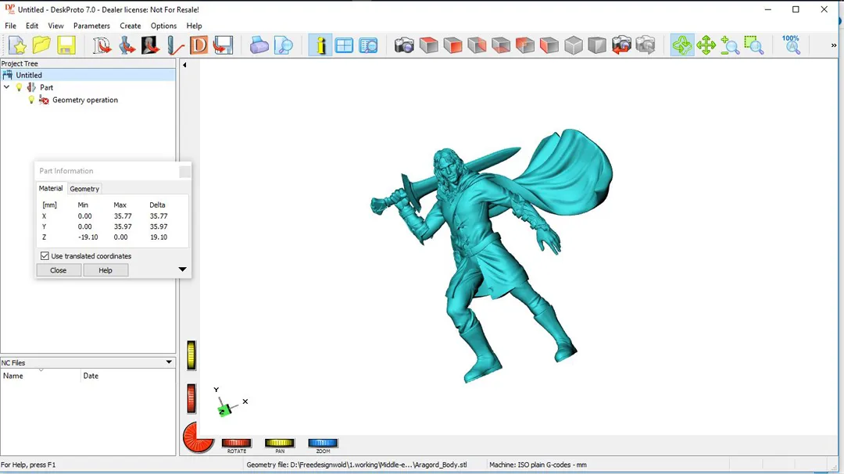The width and height of the screenshot is (844, 474).
Task: Open print preview with the page magnifier icon
Action: pyautogui.click(x=283, y=45)
